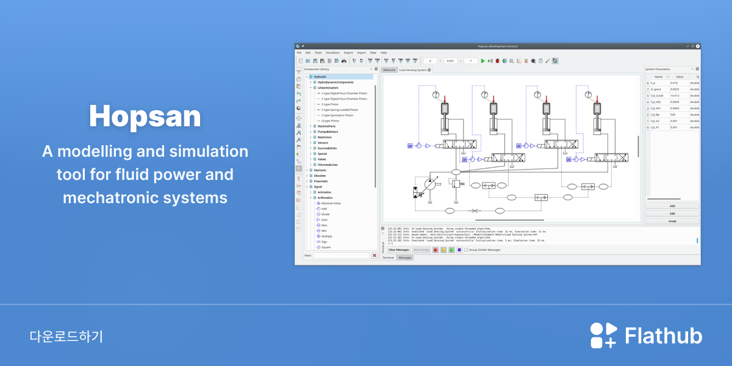The image size is (732, 366).
Task: Toggle the red error messages filter
Action: coord(436,249)
